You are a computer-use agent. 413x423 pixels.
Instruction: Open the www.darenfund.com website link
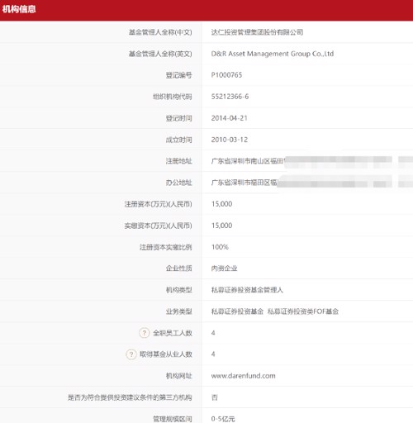click(243, 376)
